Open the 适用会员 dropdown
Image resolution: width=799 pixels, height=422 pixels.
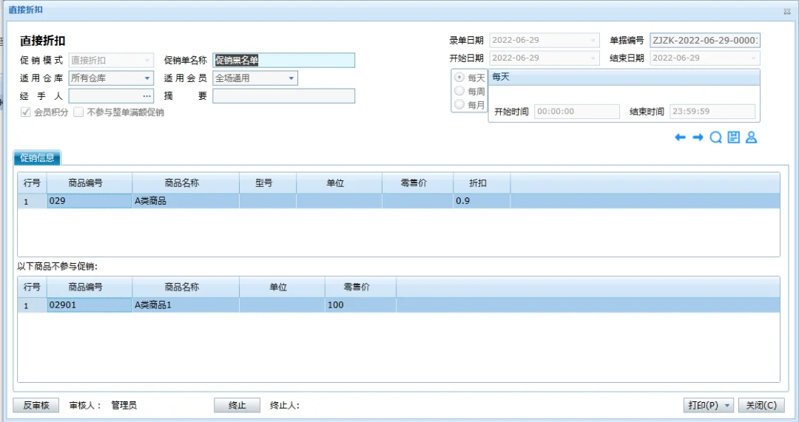click(x=291, y=78)
